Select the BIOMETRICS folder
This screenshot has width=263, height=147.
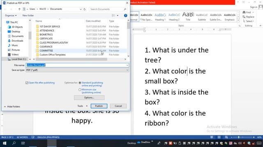(46, 34)
